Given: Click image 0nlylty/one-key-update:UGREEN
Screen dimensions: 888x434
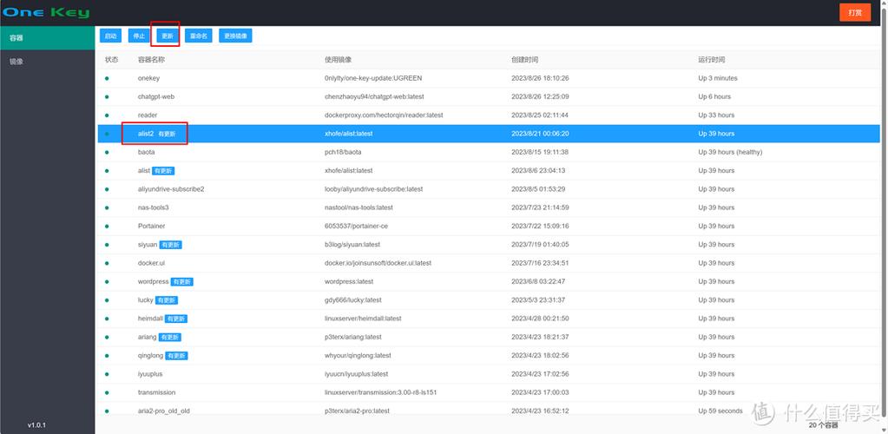Looking at the screenshot, I should [x=373, y=78].
